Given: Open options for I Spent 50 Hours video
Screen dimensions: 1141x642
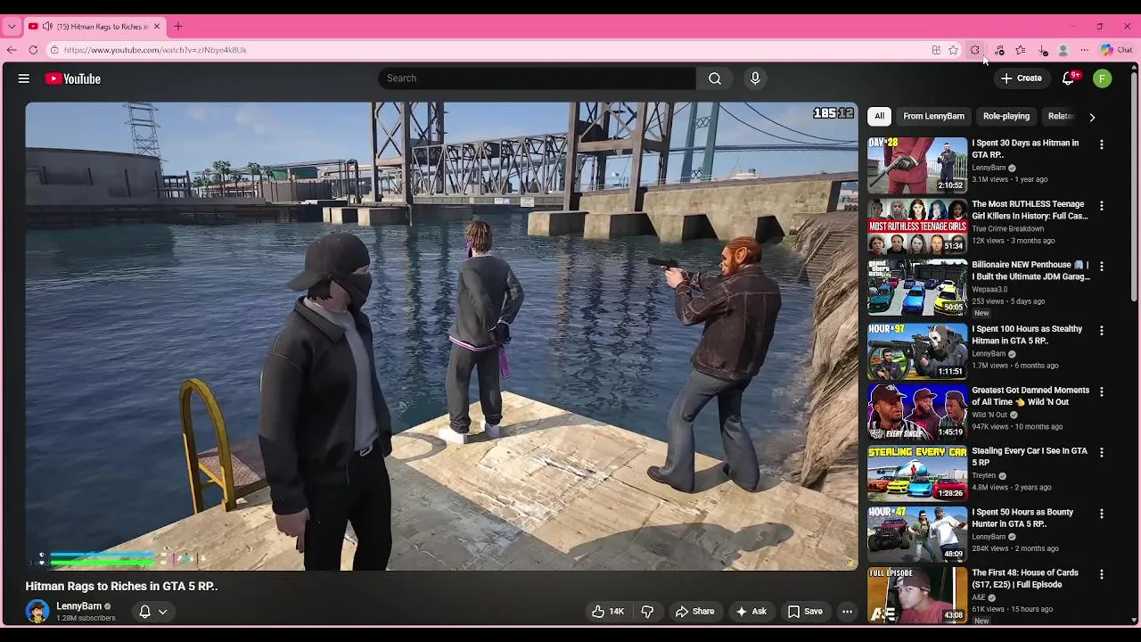Looking at the screenshot, I should click(1102, 514).
